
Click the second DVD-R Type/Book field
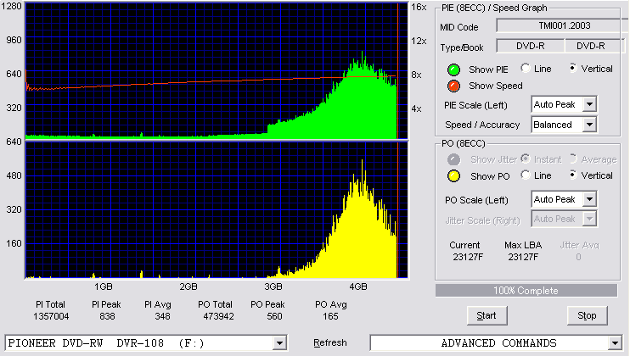594,46
